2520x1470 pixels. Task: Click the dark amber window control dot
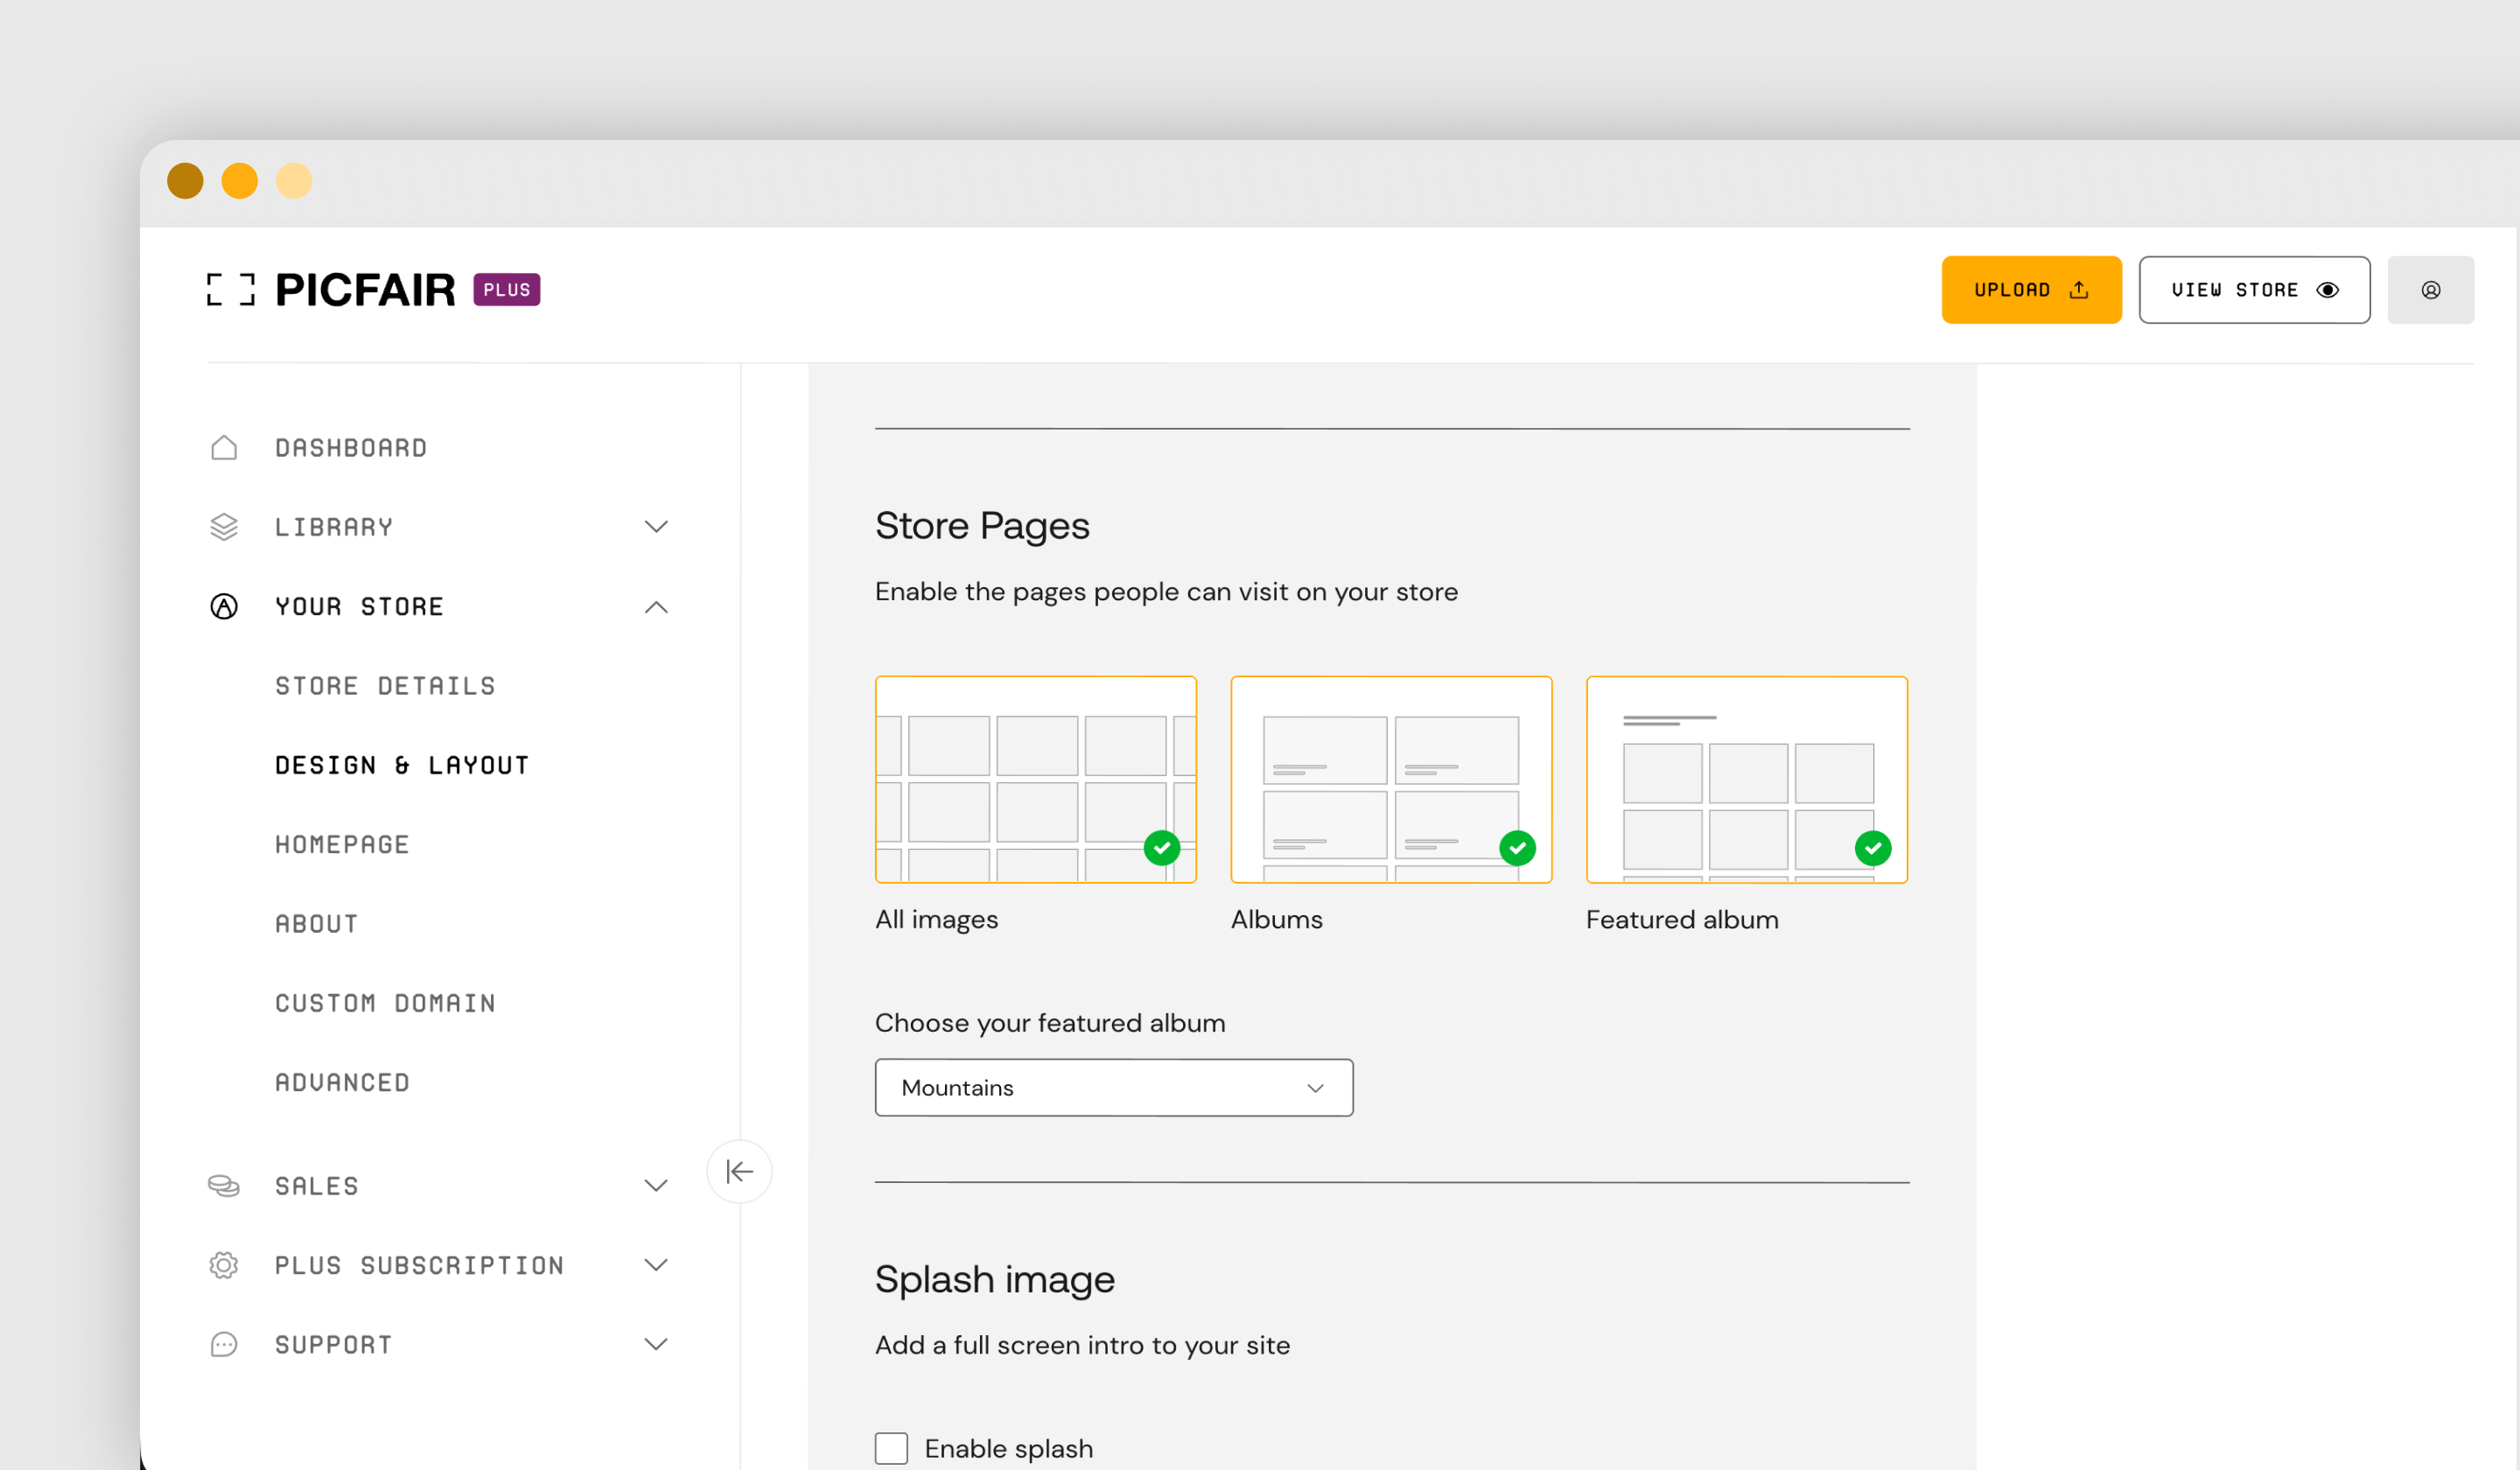click(185, 181)
